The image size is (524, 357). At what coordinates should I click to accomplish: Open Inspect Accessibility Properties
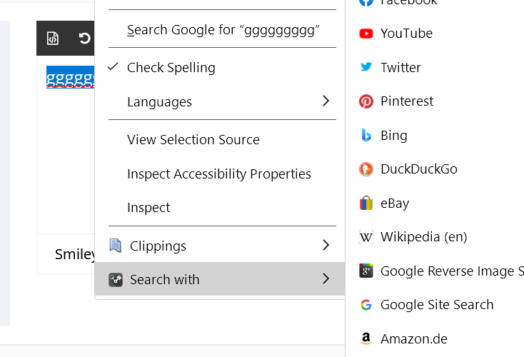click(218, 174)
